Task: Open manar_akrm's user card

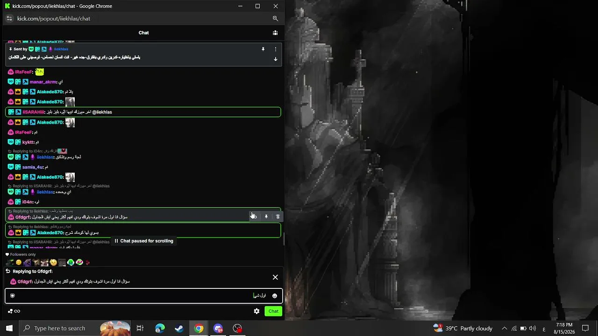Action: pos(43,82)
